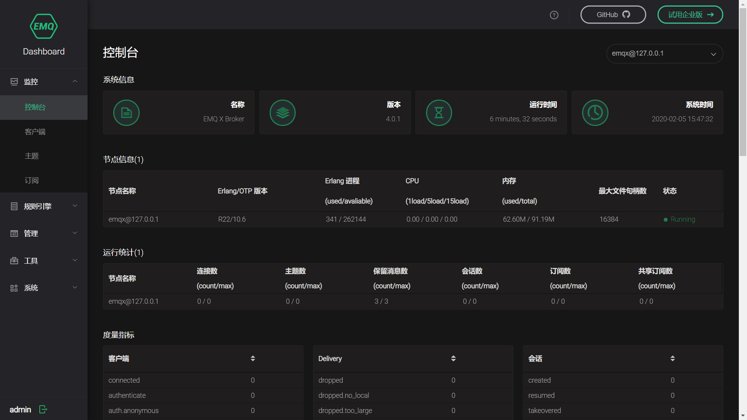Click the layers icon on the 版本 card
The image size is (747, 420).
[282, 113]
